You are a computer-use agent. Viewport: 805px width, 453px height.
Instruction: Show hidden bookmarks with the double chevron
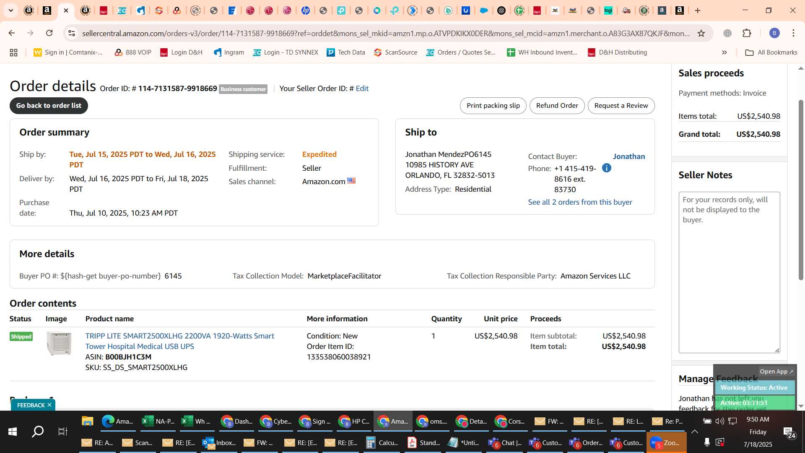click(724, 52)
